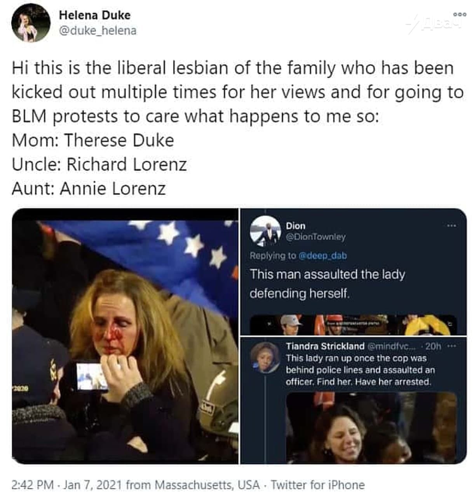Open the Helena Duke display name link
The width and height of the screenshot is (474, 498).
94,15
